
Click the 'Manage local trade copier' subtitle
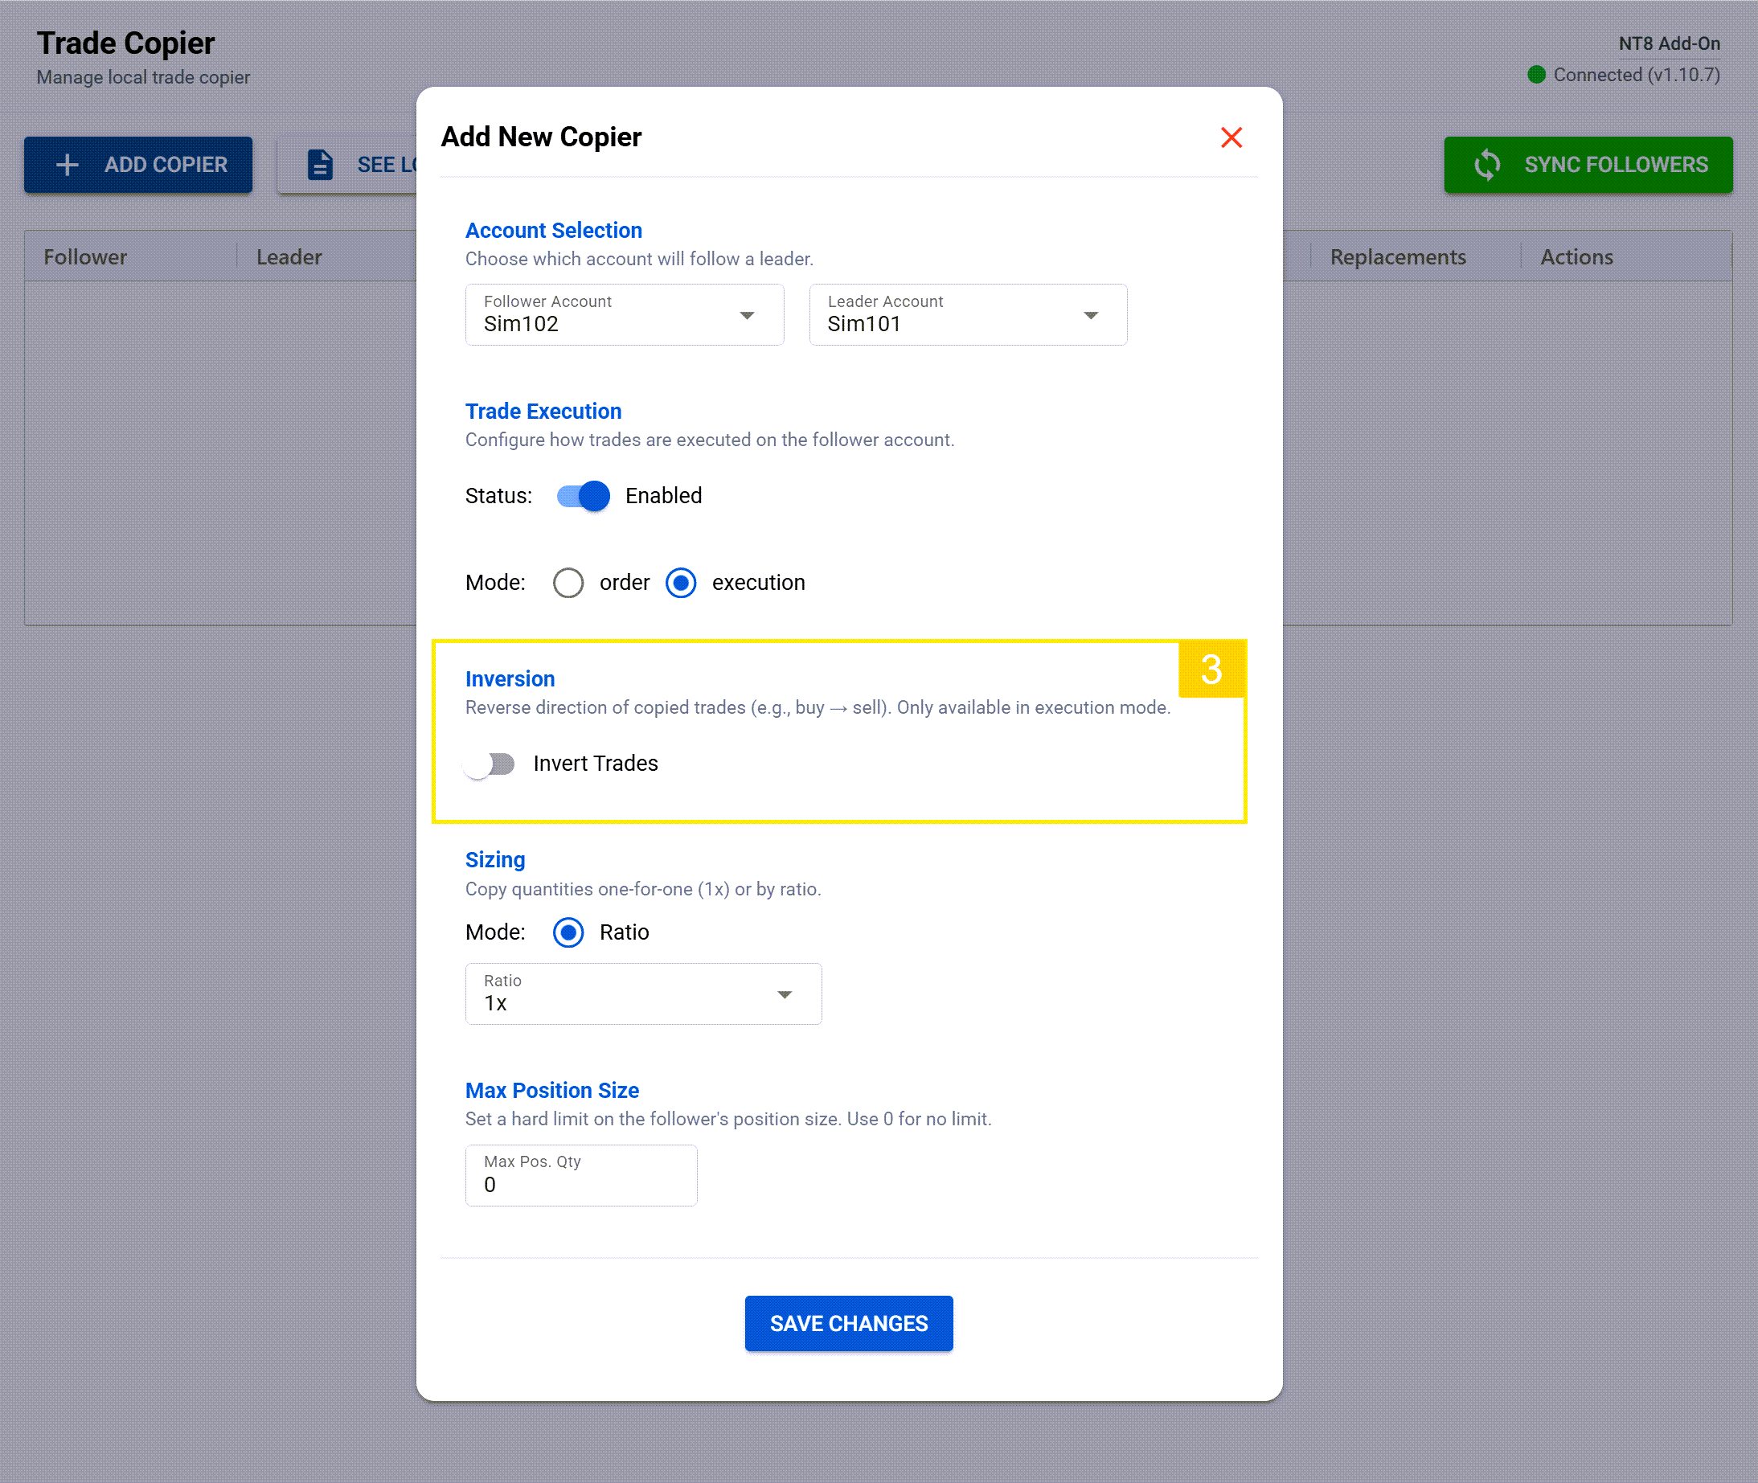coord(143,77)
